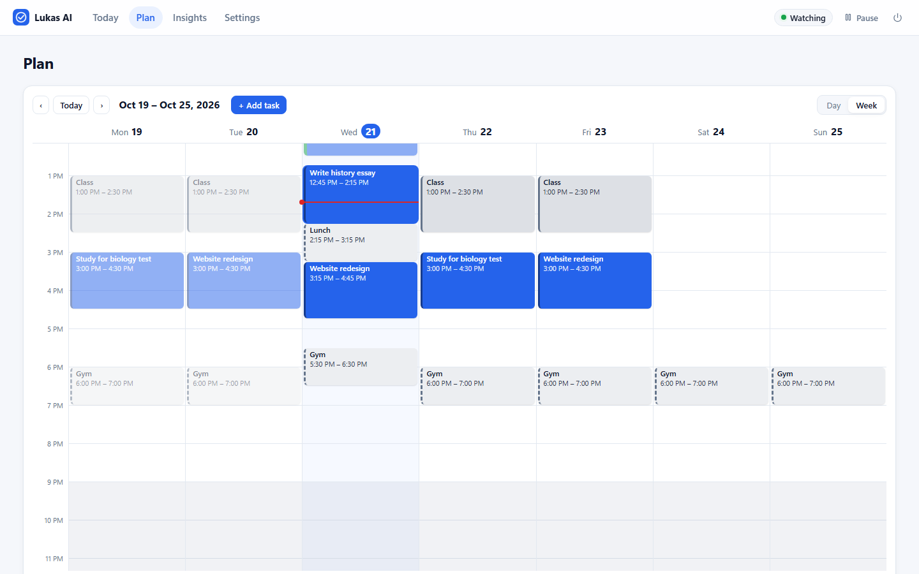
Task: Click the Thu 22 day header
Action: point(477,132)
